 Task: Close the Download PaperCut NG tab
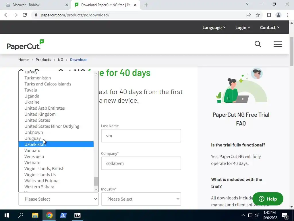(135, 5)
